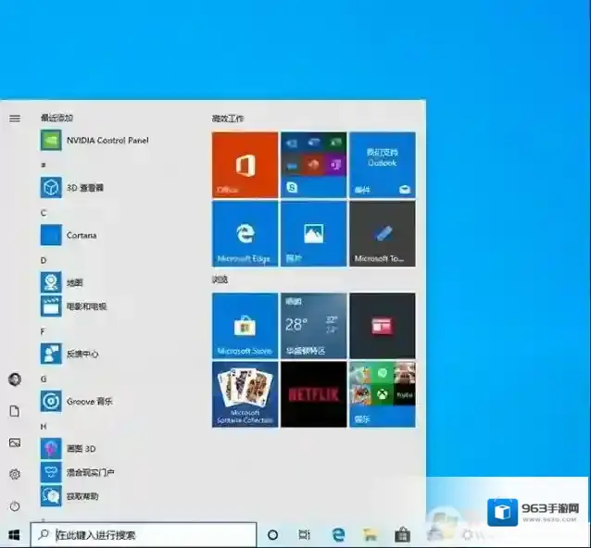Click the Office tile

click(245, 165)
